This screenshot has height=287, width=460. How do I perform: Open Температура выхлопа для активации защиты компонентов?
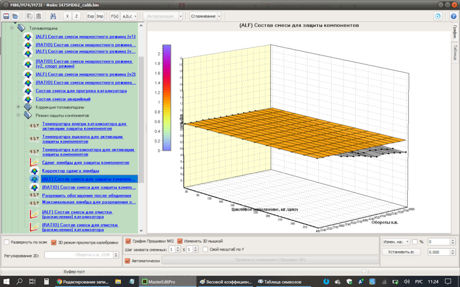(83, 139)
